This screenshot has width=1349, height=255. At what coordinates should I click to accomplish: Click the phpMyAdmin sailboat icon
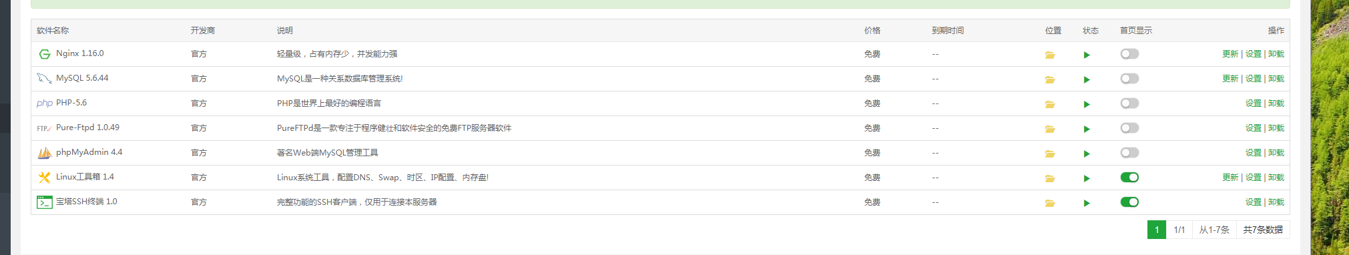[x=44, y=153]
